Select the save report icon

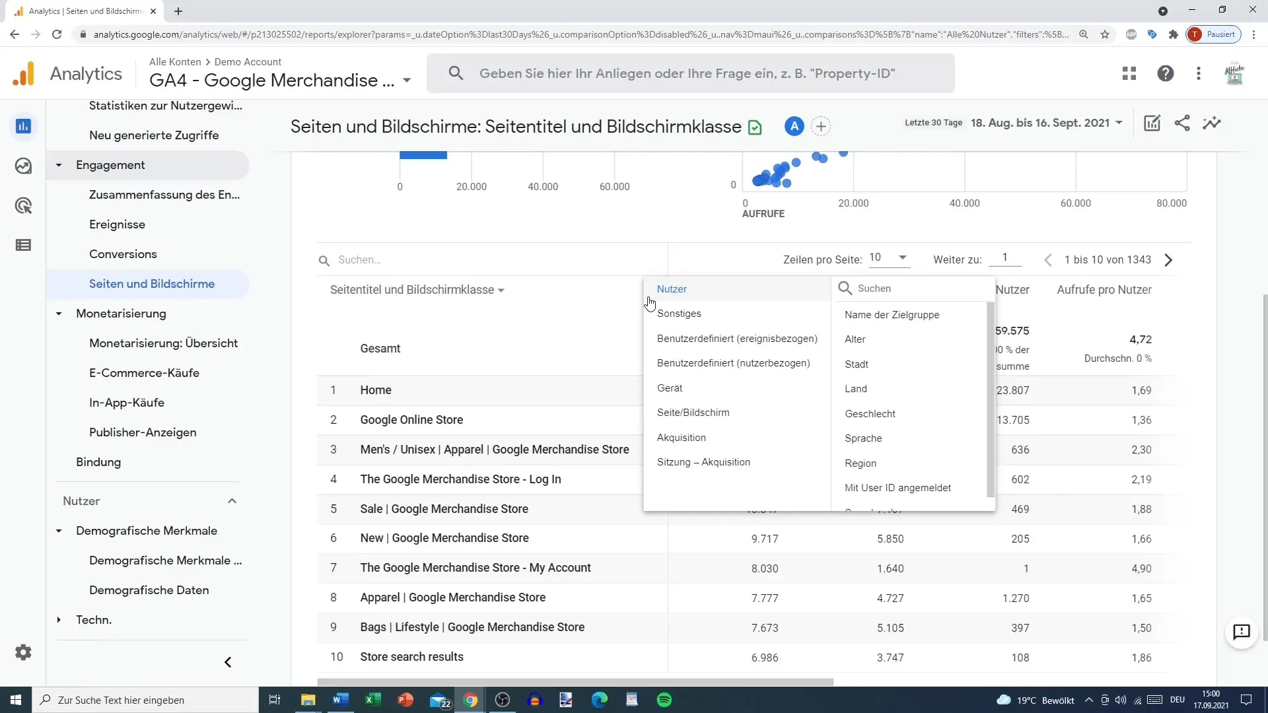click(754, 126)
